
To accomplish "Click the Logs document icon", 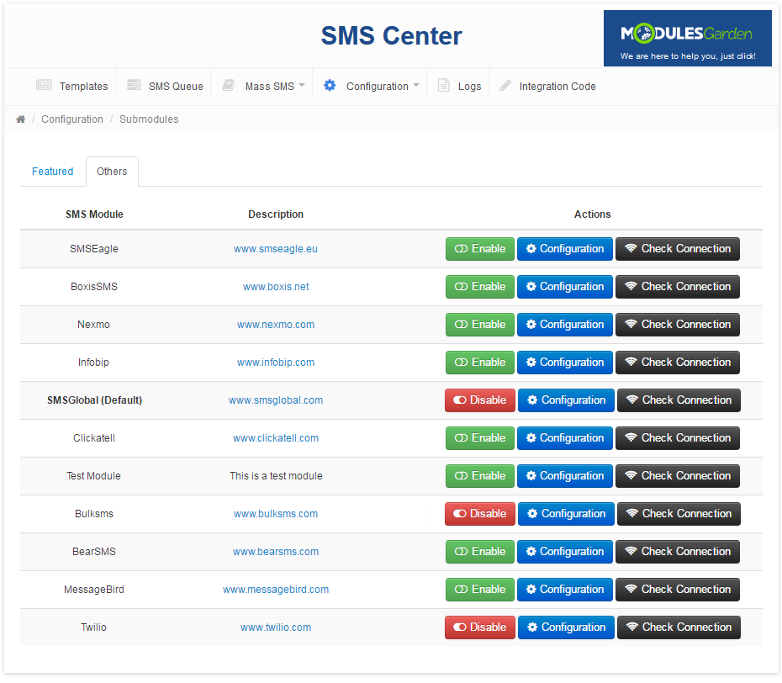I will [x=443, y=85].
